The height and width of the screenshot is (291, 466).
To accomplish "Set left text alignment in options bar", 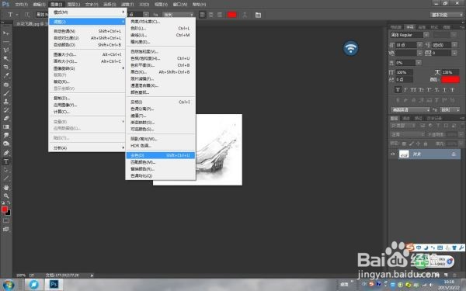I will coord(203,15).
